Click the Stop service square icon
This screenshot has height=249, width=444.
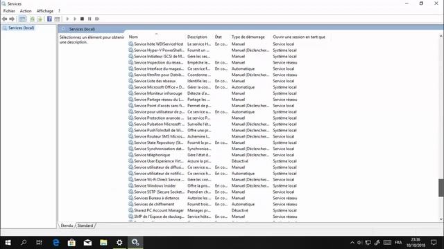[x=82, y=19]
